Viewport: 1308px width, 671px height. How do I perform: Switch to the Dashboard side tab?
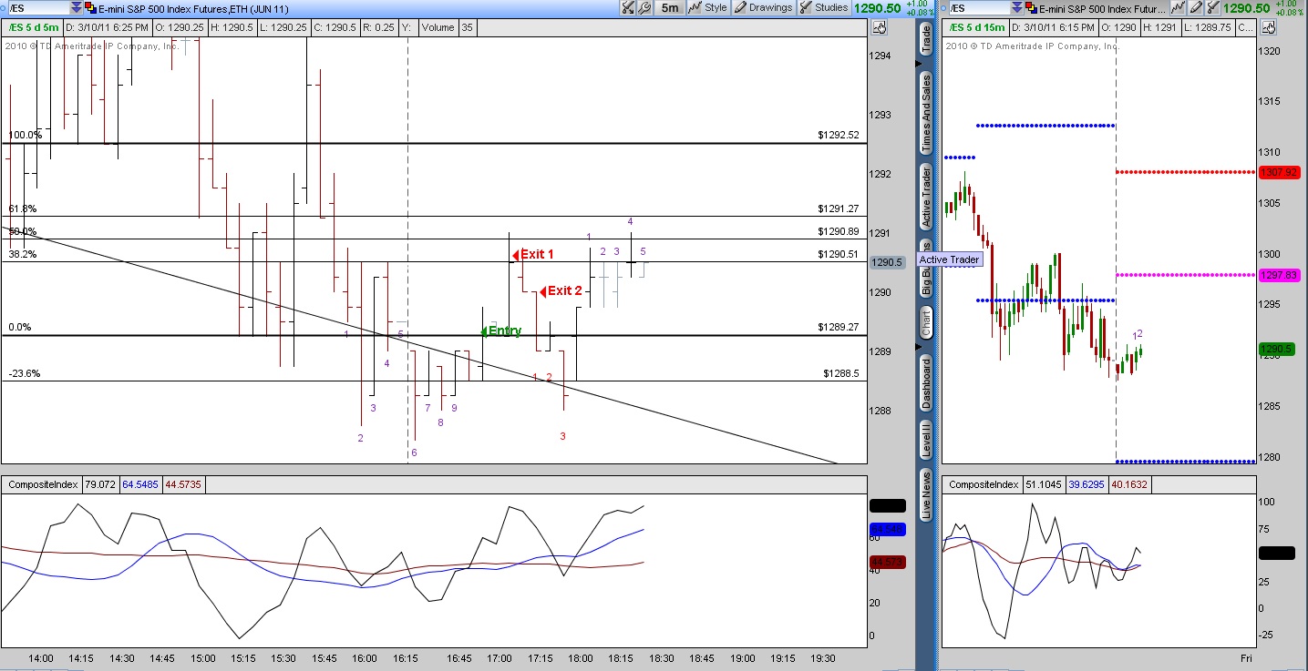tap(927, 382)
